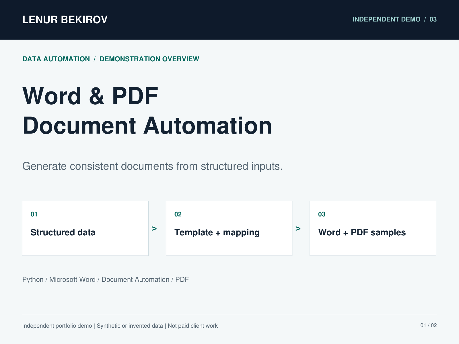This screenshot has width=459, height=344.
Task: Click Independent portfolio demo footer text
Action: point(57,326)
